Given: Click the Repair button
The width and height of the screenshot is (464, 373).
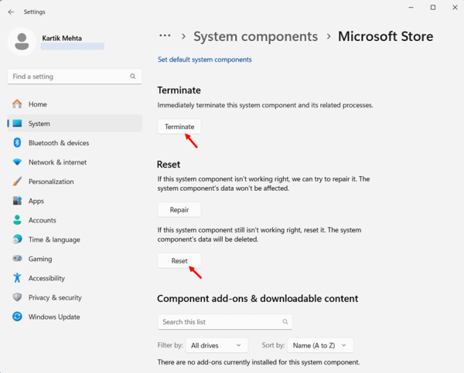Looking at the screenshot, I should (x=179, y=209).
